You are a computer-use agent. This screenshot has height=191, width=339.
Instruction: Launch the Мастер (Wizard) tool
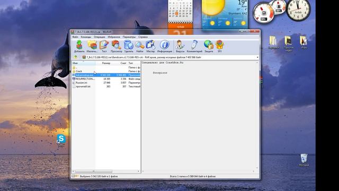[150, 46]
